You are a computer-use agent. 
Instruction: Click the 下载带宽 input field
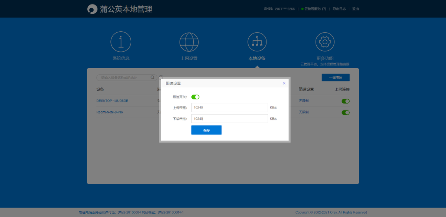[x=229, y=119]
